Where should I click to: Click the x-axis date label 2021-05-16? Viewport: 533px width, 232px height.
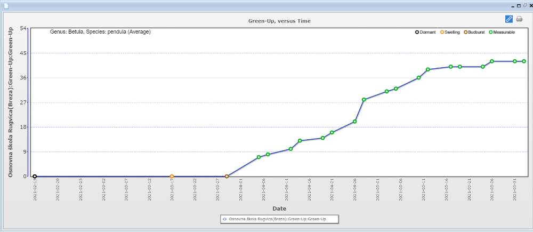pos(446,189)
